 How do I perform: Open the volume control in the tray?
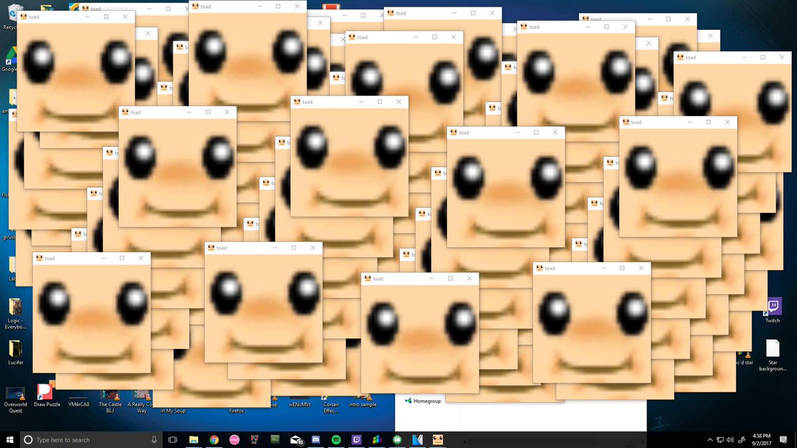point(730,439)
